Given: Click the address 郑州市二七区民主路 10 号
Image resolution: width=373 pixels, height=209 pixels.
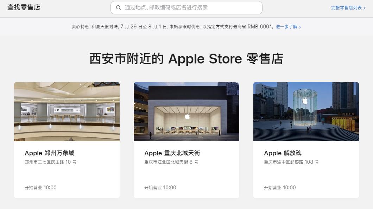Looking at the screenshot, I should pyautogui.click(x=51, y=162).
